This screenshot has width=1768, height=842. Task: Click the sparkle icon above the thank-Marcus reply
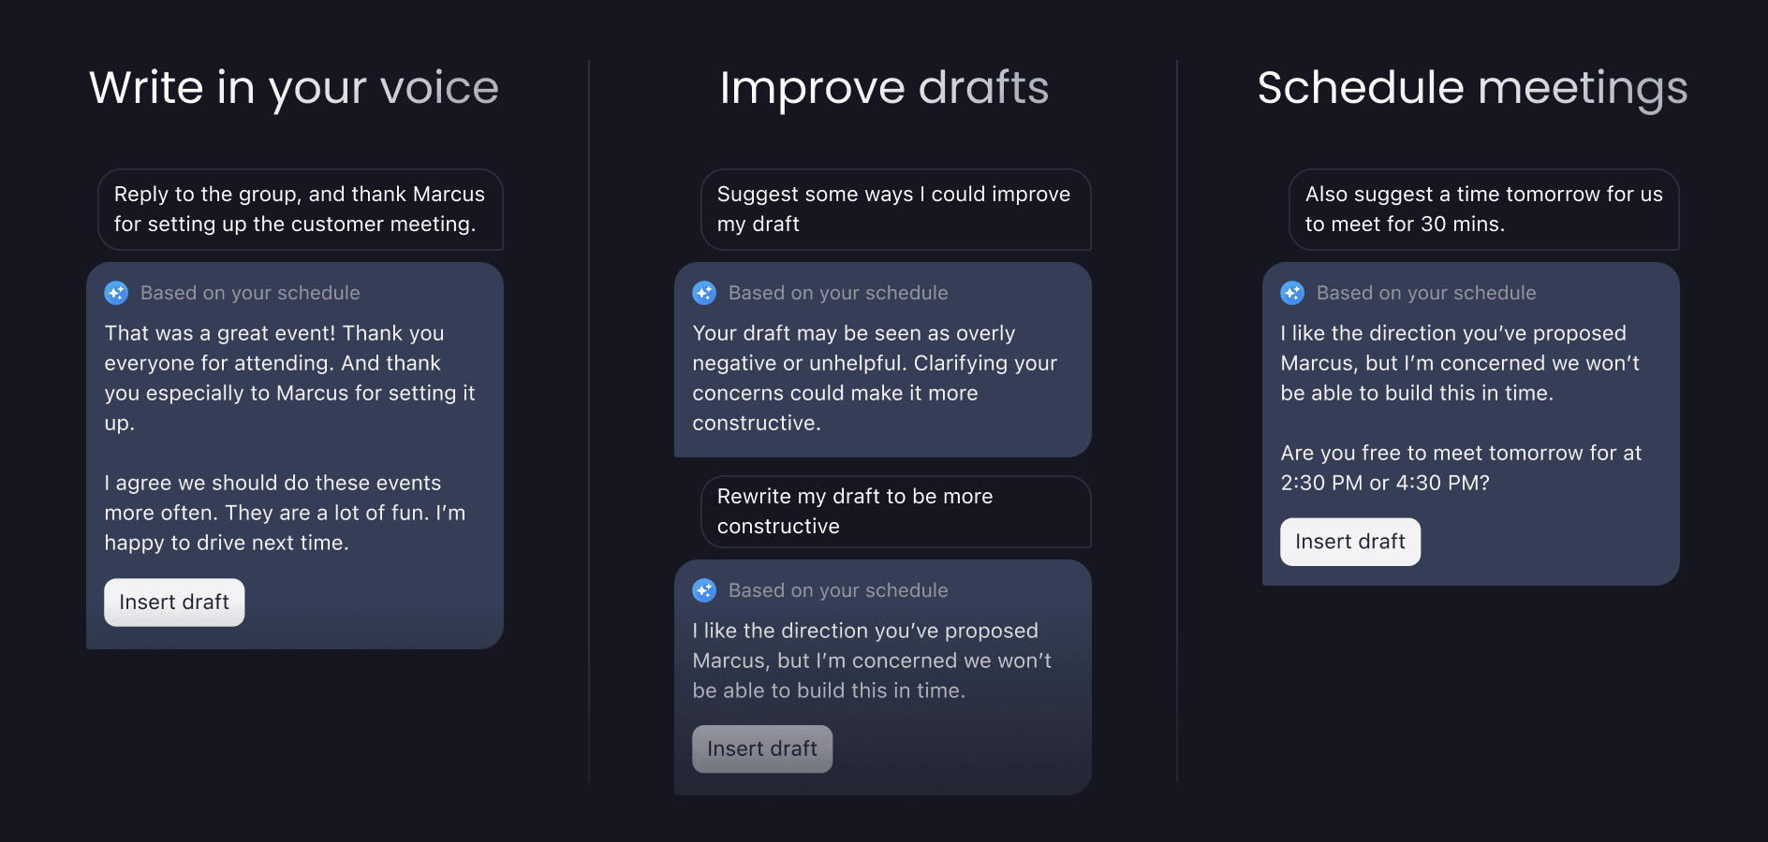116,293
